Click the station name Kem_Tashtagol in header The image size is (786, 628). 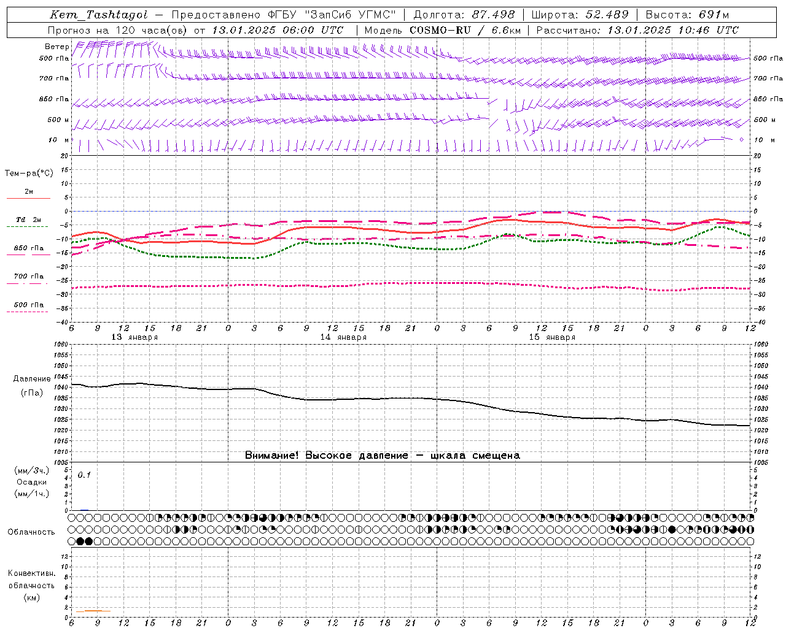click(x=99, y=15)
